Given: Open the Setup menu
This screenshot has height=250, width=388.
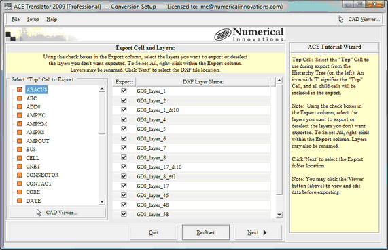Looking at the screenshot, I should click(x=33, y=19).
